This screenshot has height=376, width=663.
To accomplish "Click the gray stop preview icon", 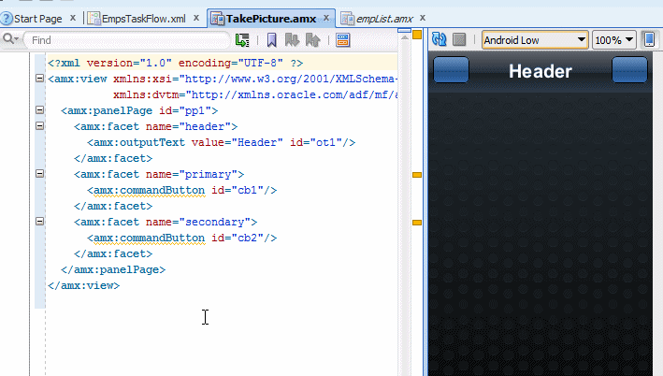I will click(x=459, y=40).
